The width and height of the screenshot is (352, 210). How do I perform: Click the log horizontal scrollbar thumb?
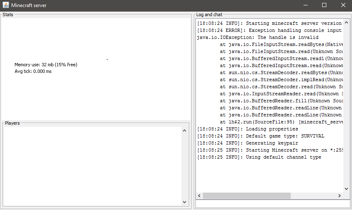point(247,196)
